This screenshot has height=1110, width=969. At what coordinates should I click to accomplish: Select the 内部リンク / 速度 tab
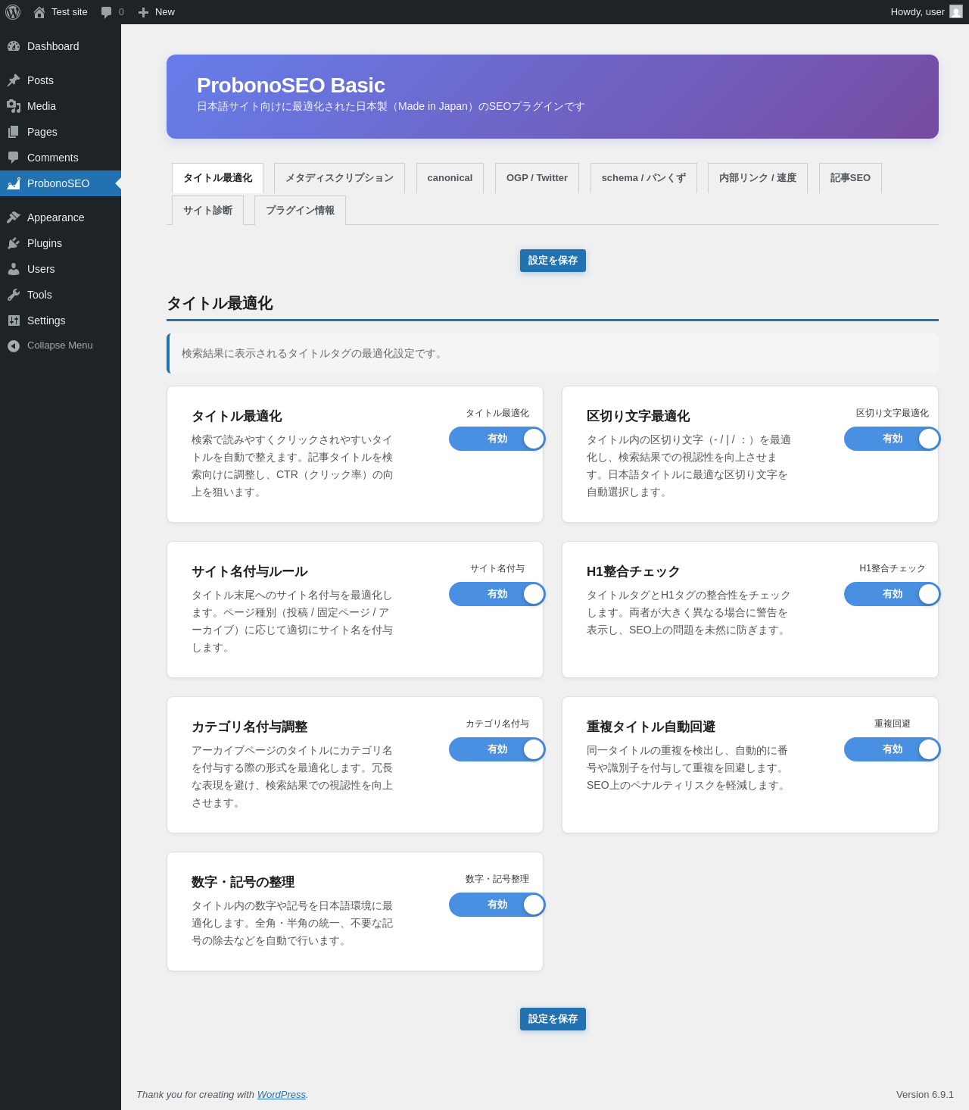tap(758, 178)
